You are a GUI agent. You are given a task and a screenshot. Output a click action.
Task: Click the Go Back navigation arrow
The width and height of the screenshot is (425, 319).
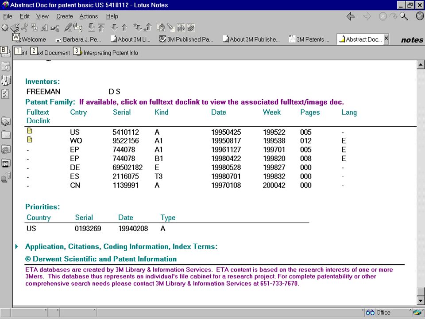pos(351,16)
